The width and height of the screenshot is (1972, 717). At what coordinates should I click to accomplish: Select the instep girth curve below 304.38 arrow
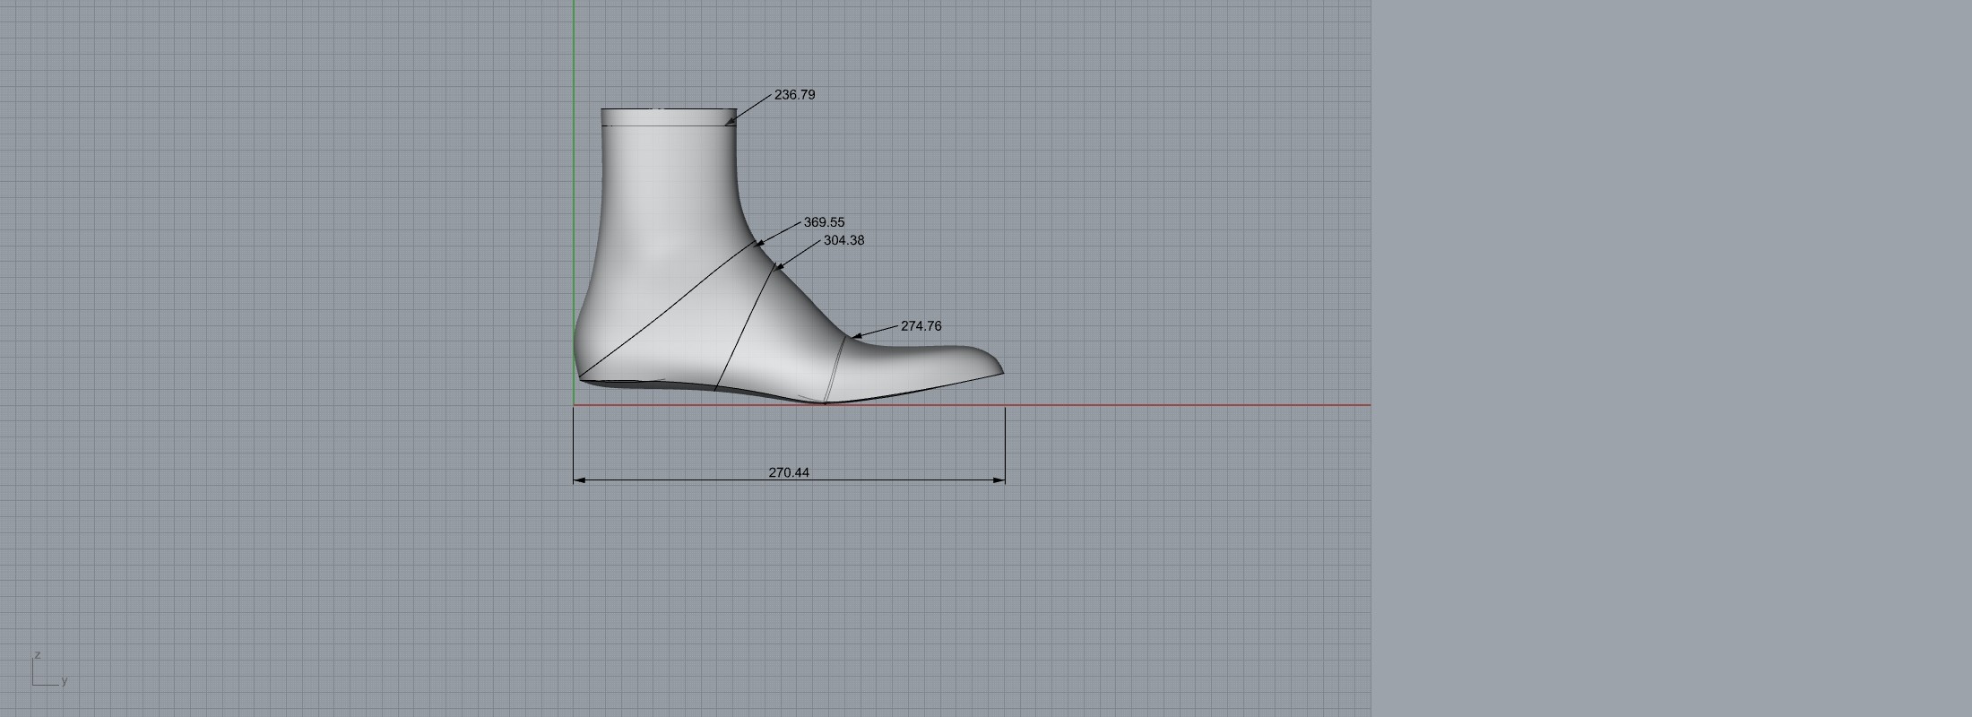(x=744, y=327)
